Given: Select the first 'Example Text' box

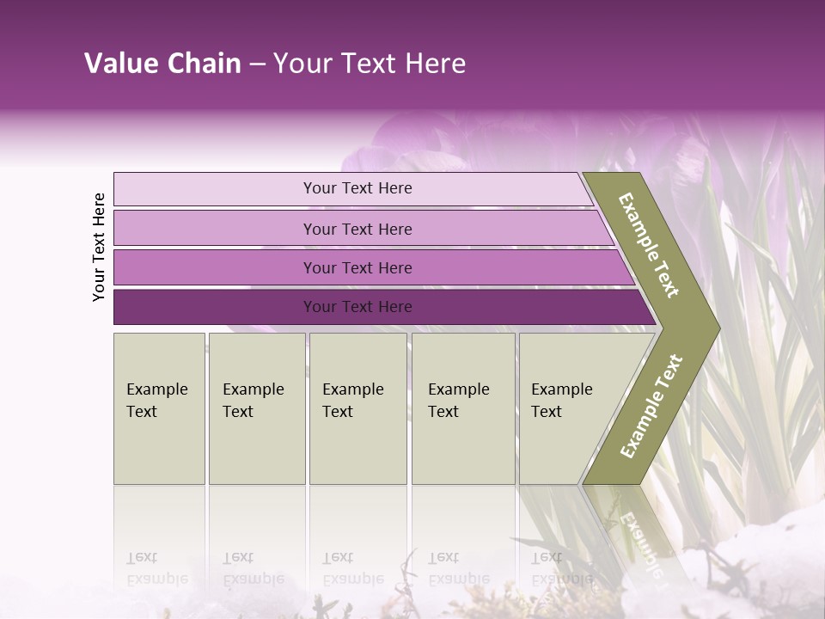Looking at the screenshot, I should click(x=159, y=408).
